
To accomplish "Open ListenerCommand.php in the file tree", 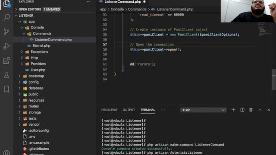I will [53, 40].
